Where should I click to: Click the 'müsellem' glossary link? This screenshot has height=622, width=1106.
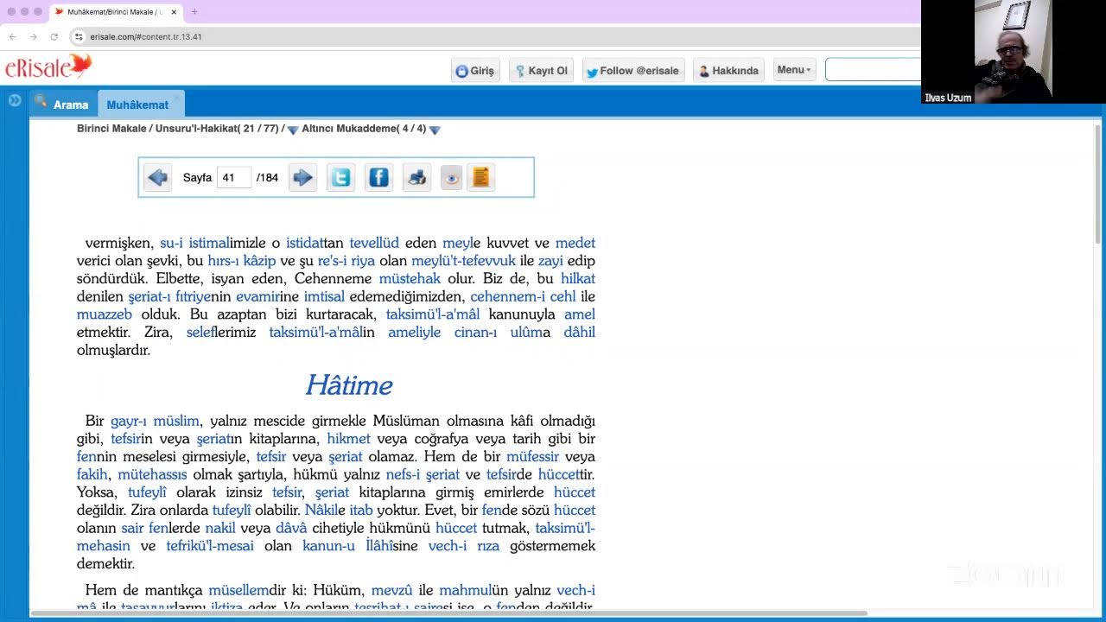point(238,590)
